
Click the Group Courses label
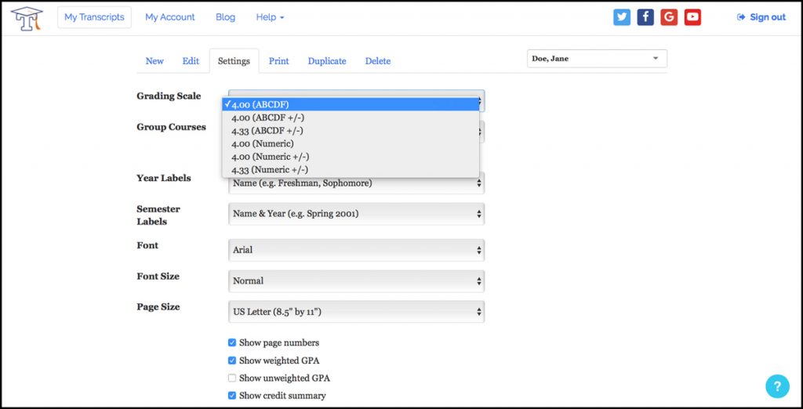point(171,127)
